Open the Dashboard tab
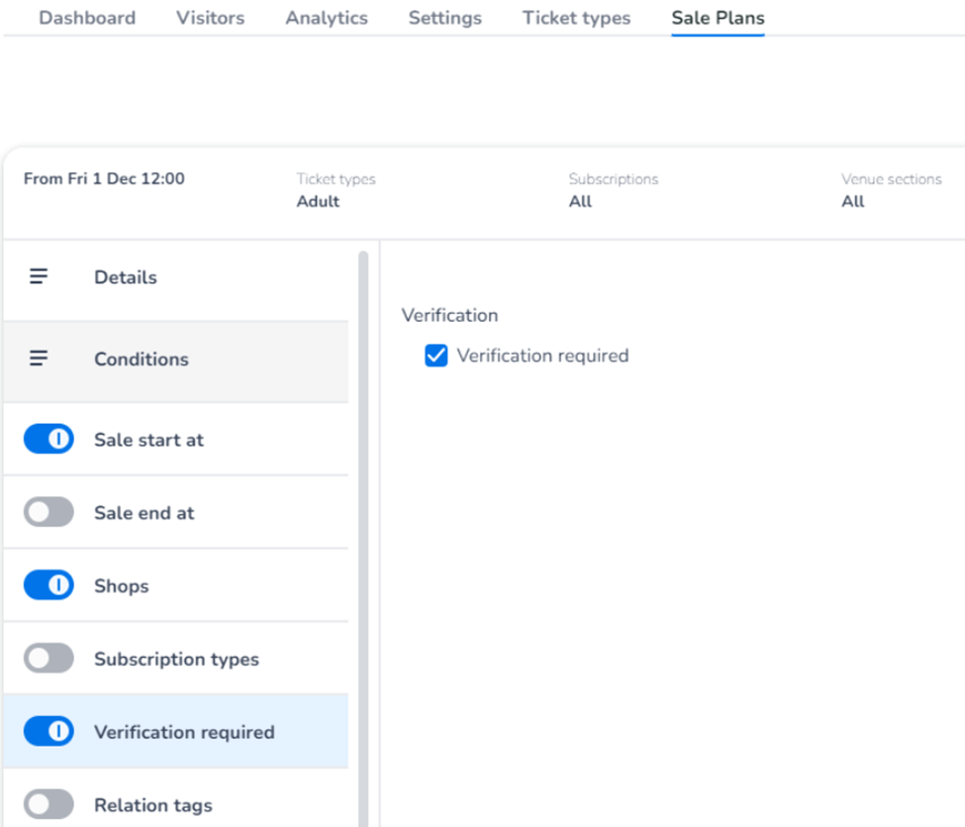The height and width of the screenshot is (827, 965). [87, 18]
